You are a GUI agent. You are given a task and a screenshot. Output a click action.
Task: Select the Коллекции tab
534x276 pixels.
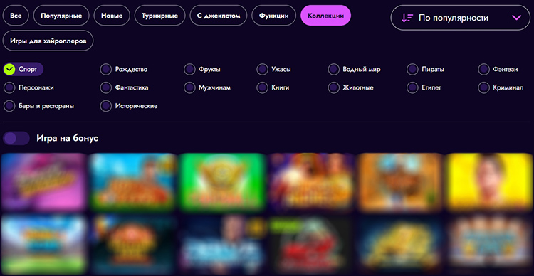325,16
